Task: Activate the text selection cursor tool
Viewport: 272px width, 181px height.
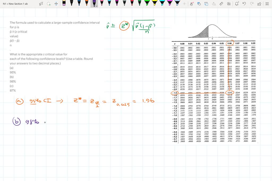Action: 41,3
